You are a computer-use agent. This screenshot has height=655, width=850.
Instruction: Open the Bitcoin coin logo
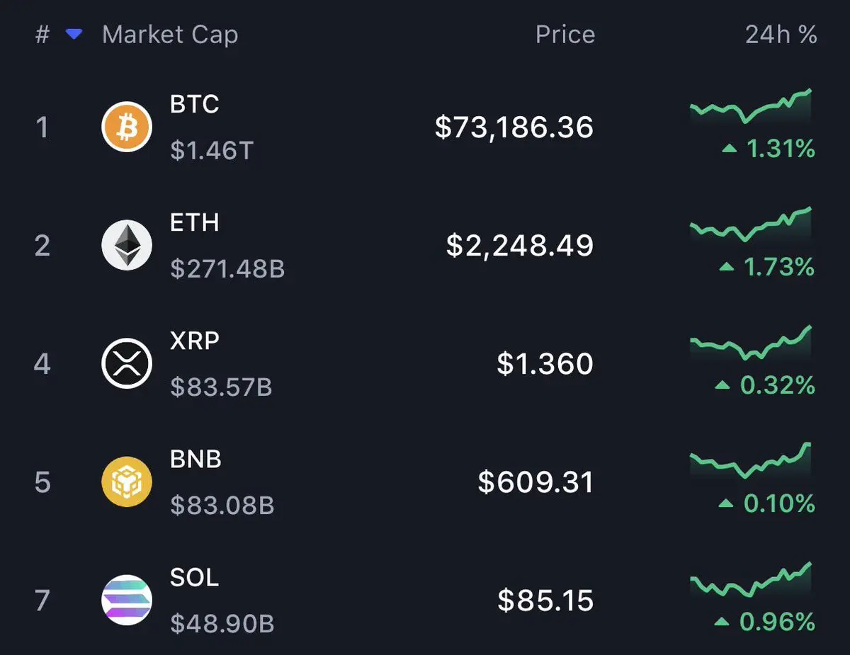127,127
